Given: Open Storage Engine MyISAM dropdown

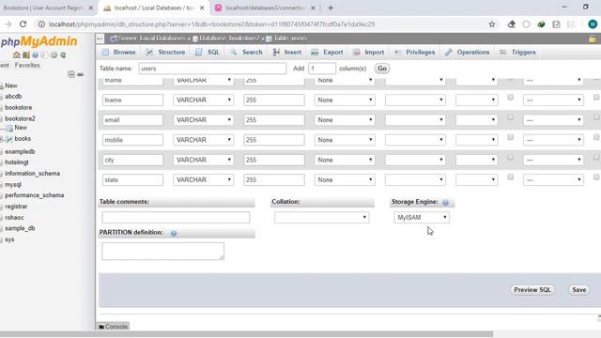Looking at the screenshot, I should [422, 217].
